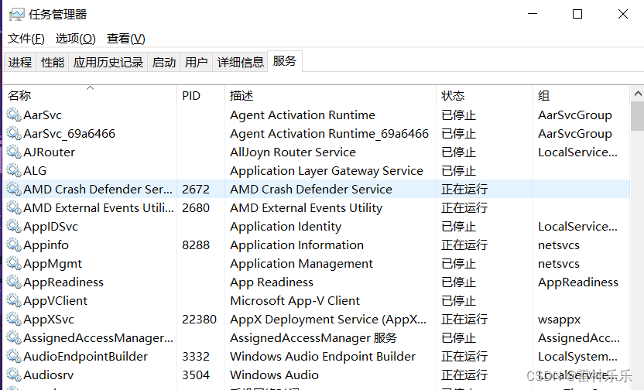This screenshot has width=644, height=390.
Task: Switch to the 应用历史记录 tab
Action: [x=108, y=62]
